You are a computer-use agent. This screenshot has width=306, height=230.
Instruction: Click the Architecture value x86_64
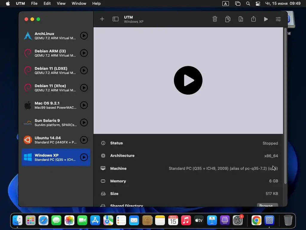point(271,156)
